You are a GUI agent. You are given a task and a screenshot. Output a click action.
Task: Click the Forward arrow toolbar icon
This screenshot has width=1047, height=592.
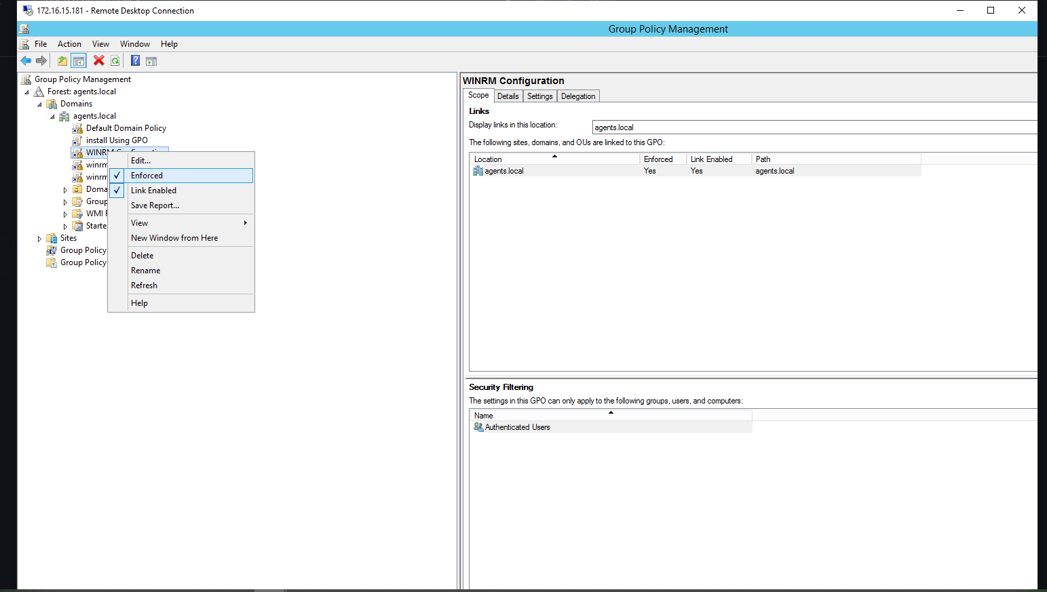click(41, 61)
